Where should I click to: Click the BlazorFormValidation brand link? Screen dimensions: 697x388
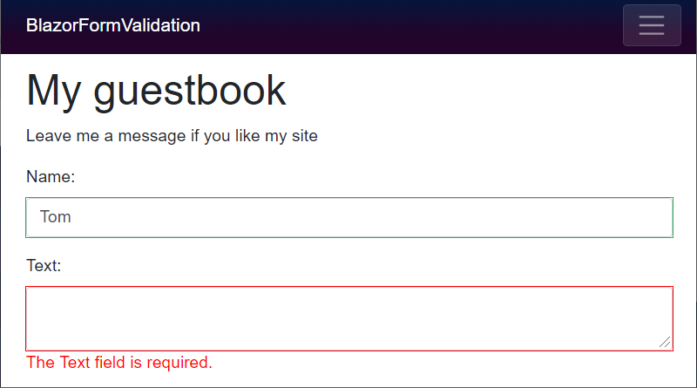(x=113, y=25)
